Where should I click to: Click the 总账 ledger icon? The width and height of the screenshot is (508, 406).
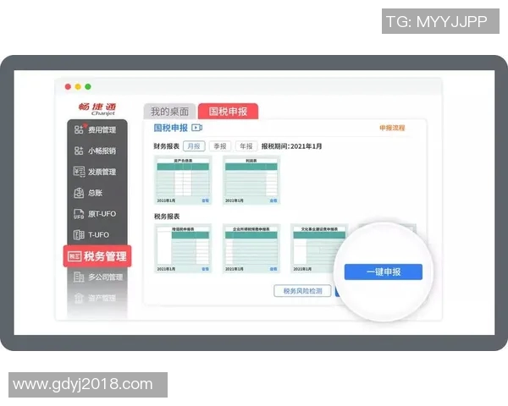79,193
